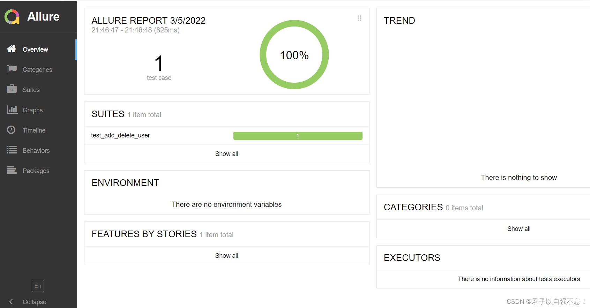Click 'There is nothing to show' text
The image size is (590, 308).
pyautogui.click(x=519, y=178)
